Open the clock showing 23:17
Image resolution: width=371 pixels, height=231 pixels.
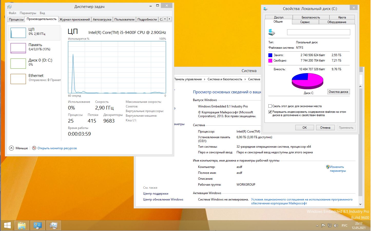(x=359, y=226)
